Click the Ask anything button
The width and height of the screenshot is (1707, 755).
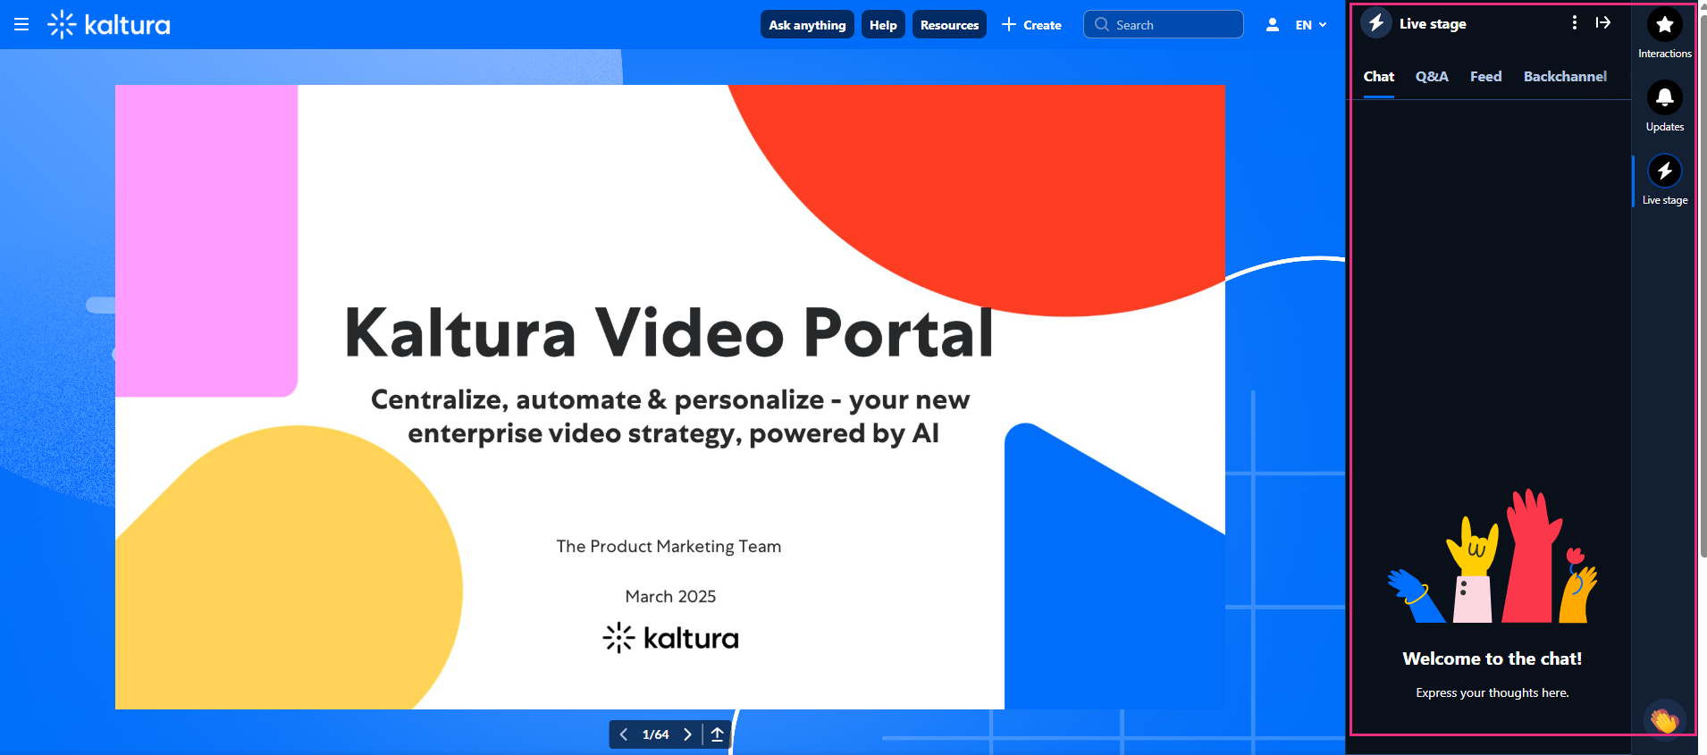pyautogui.click(x=807, y=25)
